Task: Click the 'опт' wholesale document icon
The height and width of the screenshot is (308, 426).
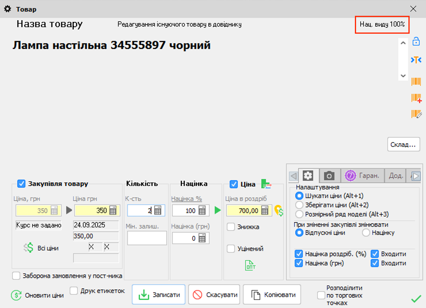Action: (x=250, y=265)
